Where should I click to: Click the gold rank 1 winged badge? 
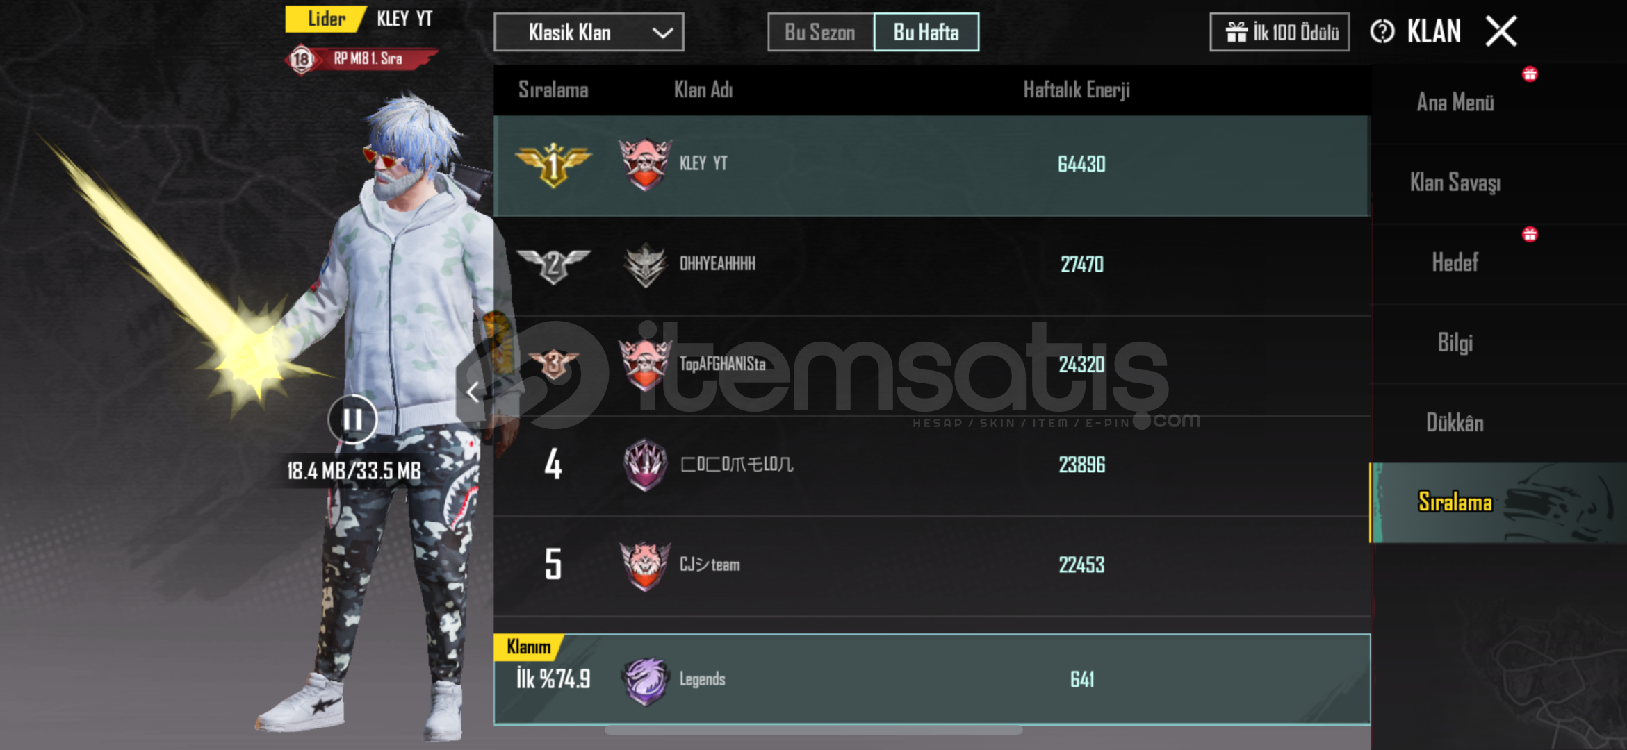[553, 165]
